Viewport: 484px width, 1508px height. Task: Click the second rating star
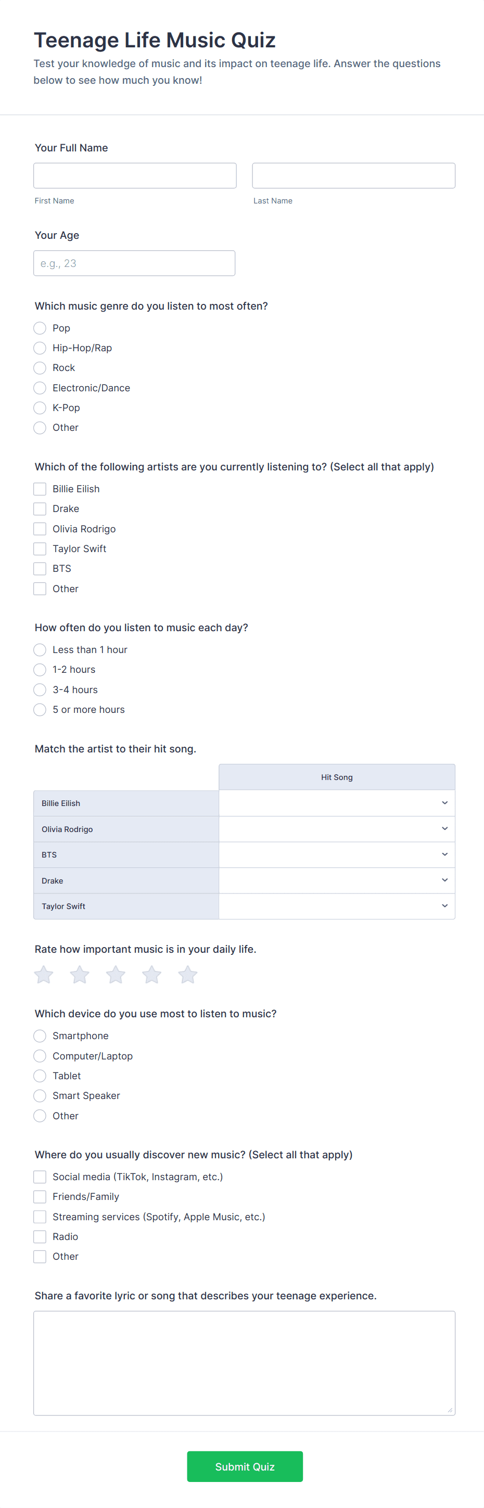80,975
